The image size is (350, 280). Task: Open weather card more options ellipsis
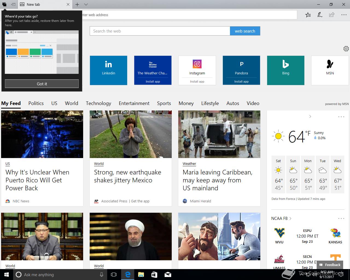pyautogui.click(x=341, y=117)
